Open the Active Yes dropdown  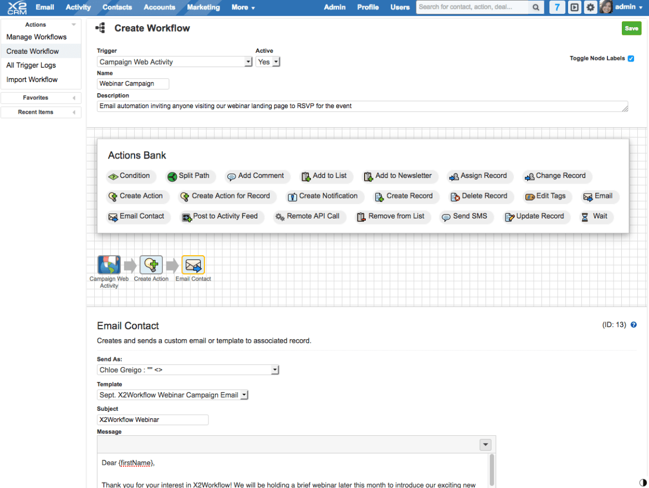(268, 62)
